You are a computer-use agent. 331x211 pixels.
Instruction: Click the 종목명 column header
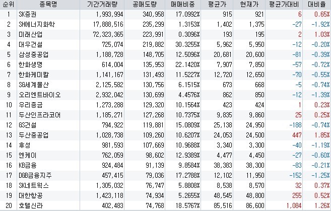point(48,4)
